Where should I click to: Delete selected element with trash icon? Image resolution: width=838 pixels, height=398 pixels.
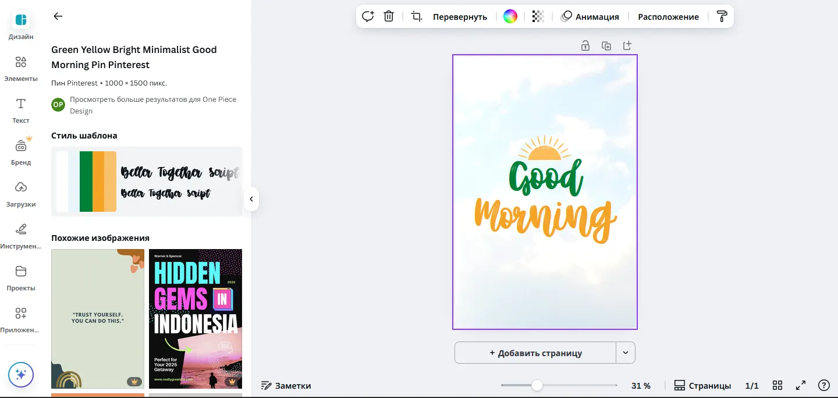(388, 16)
